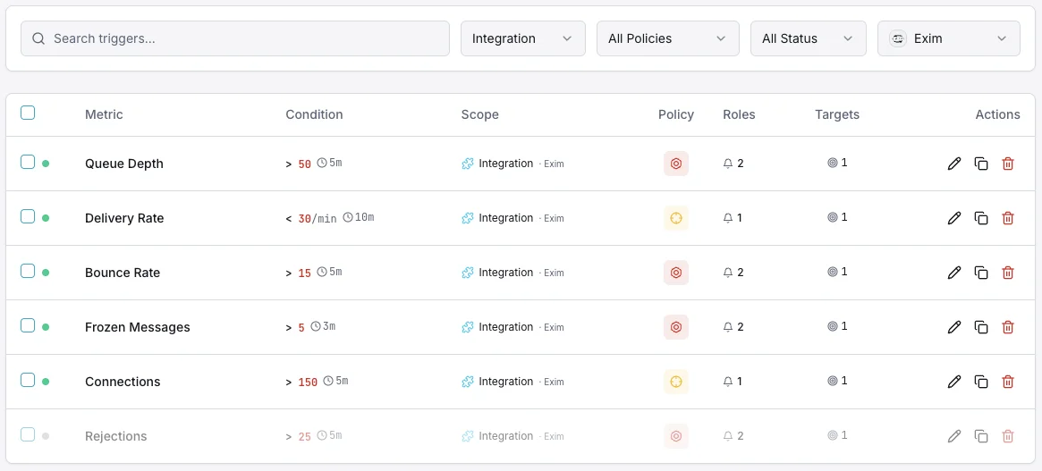
Task: Edit the Queue Depth trigger
Action: point(954,164)
